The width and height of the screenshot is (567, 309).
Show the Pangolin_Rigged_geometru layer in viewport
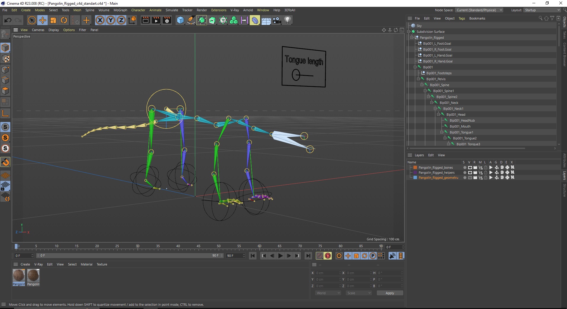point(470,178)
